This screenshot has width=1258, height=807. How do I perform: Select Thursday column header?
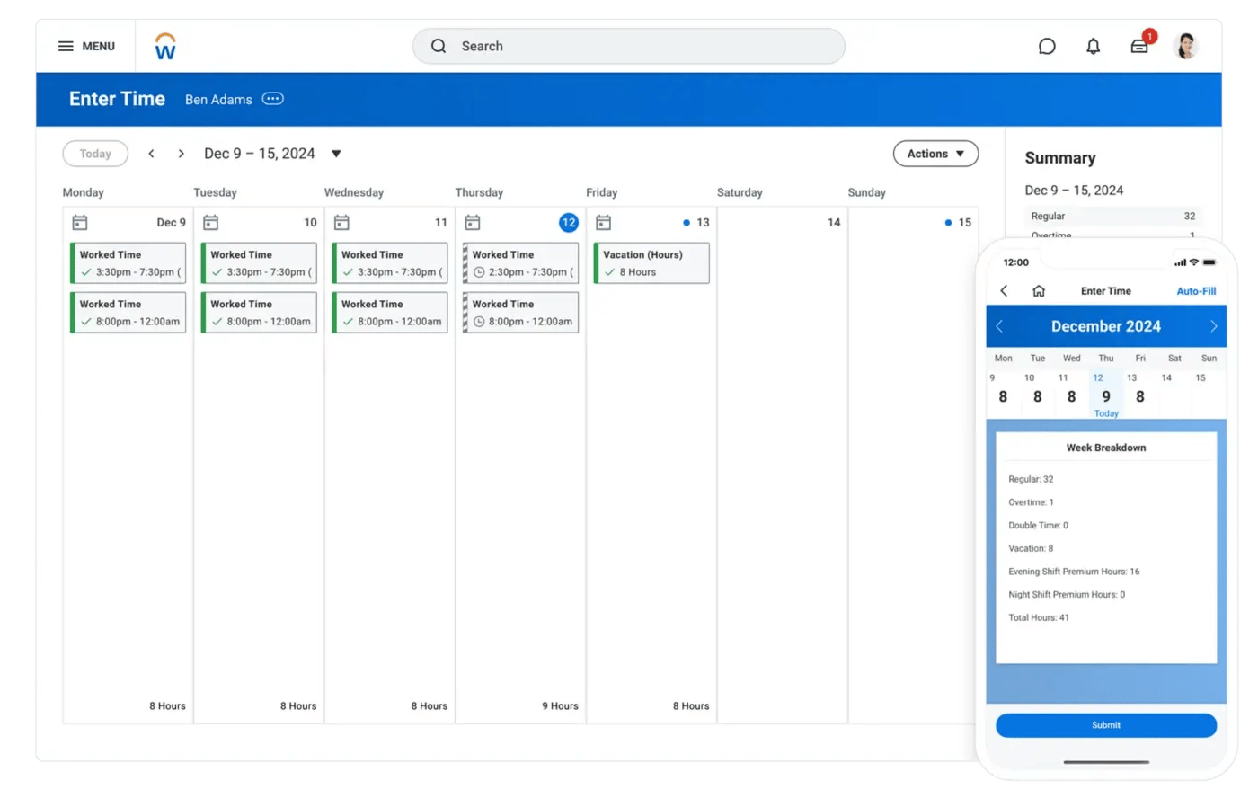point(479,191)
